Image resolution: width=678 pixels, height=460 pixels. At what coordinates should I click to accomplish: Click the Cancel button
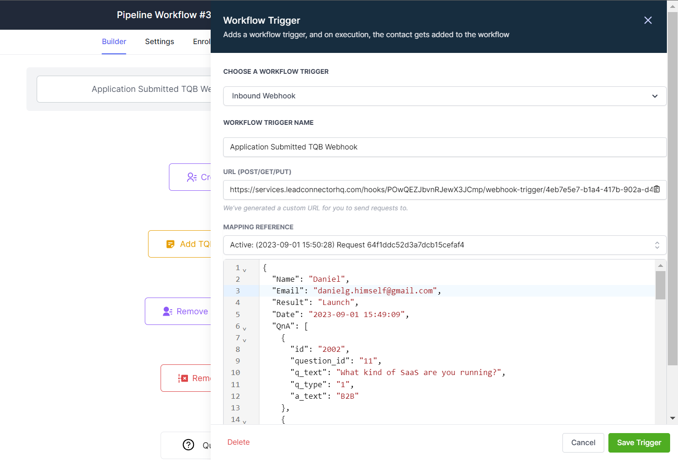pos(583,442)
